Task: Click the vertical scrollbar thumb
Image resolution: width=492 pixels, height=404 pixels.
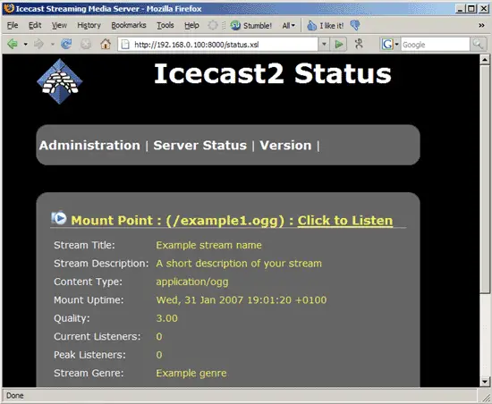Action: pos(485,180)
